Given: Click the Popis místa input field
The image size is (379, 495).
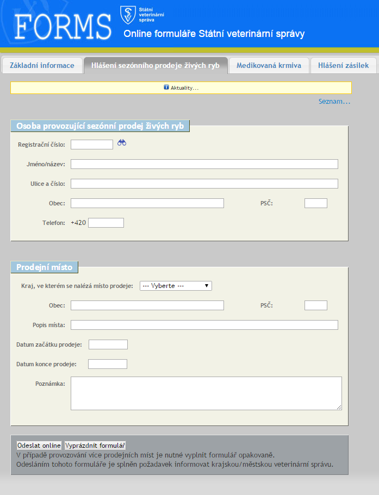Looking at the screenshot, I should pos(204,325).
